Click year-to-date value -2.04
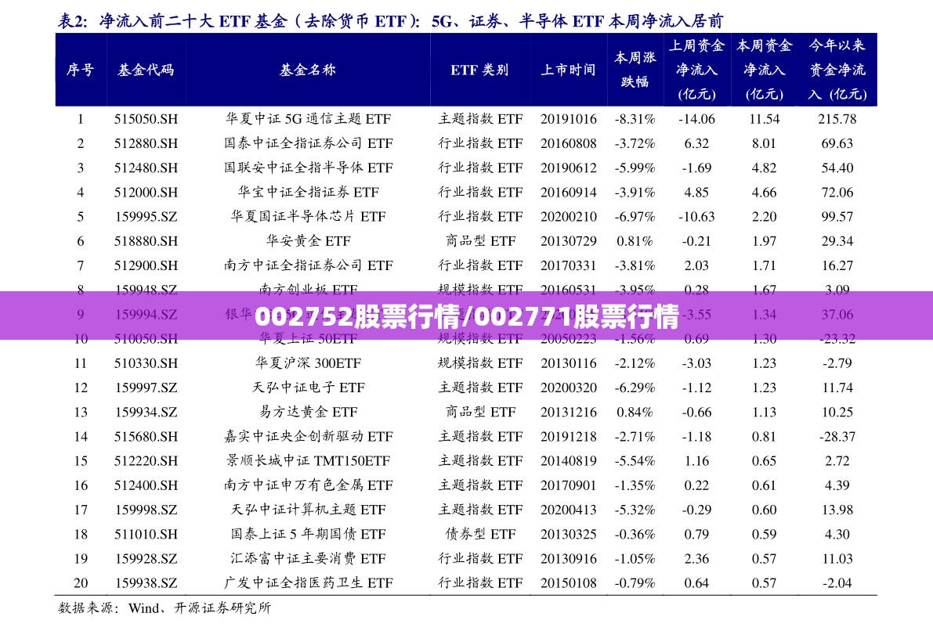This screenshot has width=933, height=631. (x=837, y=582)
